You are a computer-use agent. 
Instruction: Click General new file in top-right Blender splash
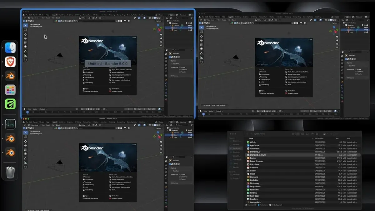(x=263, y=72)
